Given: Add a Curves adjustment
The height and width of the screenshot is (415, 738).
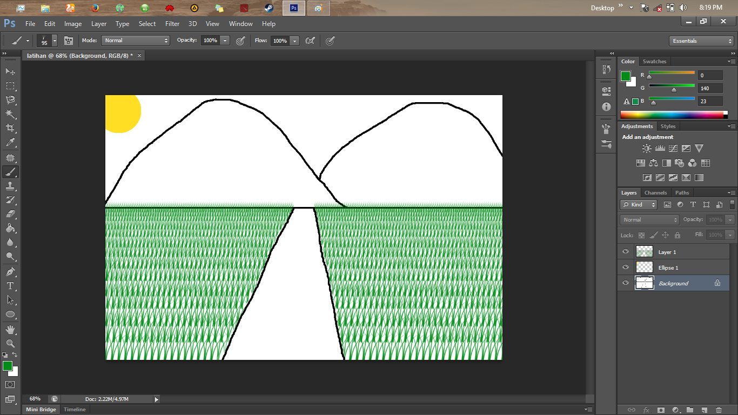Looking at the screenshot, I should click(673, 148).
